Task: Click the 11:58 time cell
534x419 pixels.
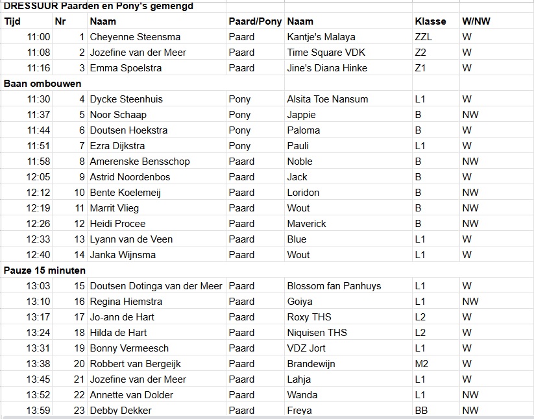Action: click(38, 162)
